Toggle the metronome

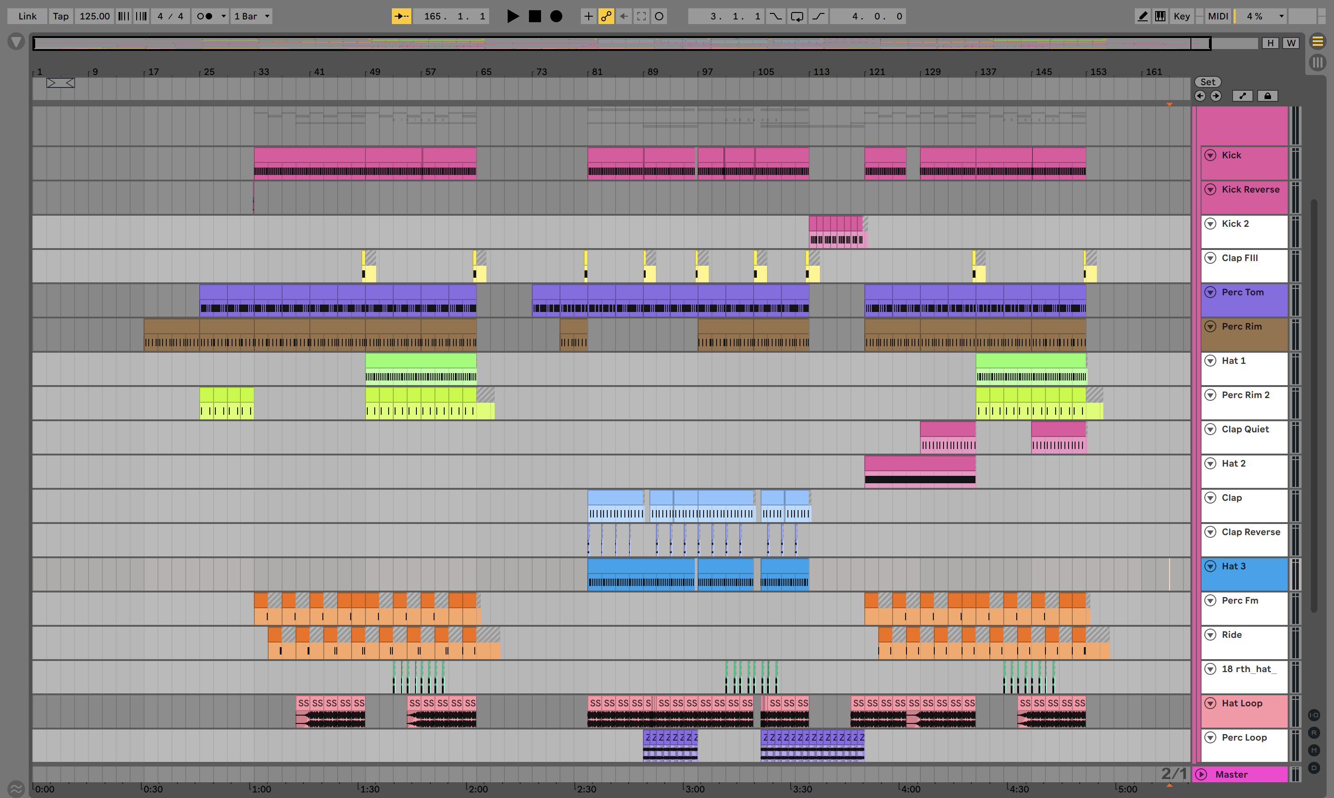point(205,16)
